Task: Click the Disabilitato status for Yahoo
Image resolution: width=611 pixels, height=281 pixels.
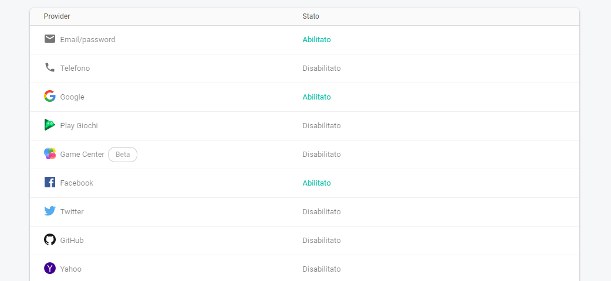Action: [x=322, y=269]
